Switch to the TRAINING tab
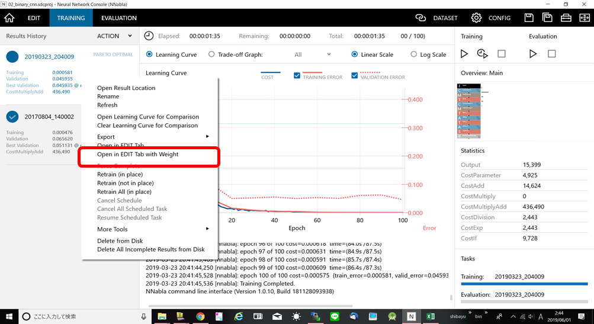 [x=71, y=18]
